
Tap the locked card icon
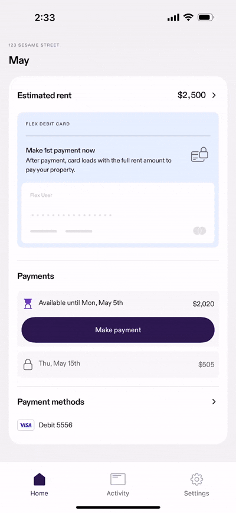pos(199,155)
